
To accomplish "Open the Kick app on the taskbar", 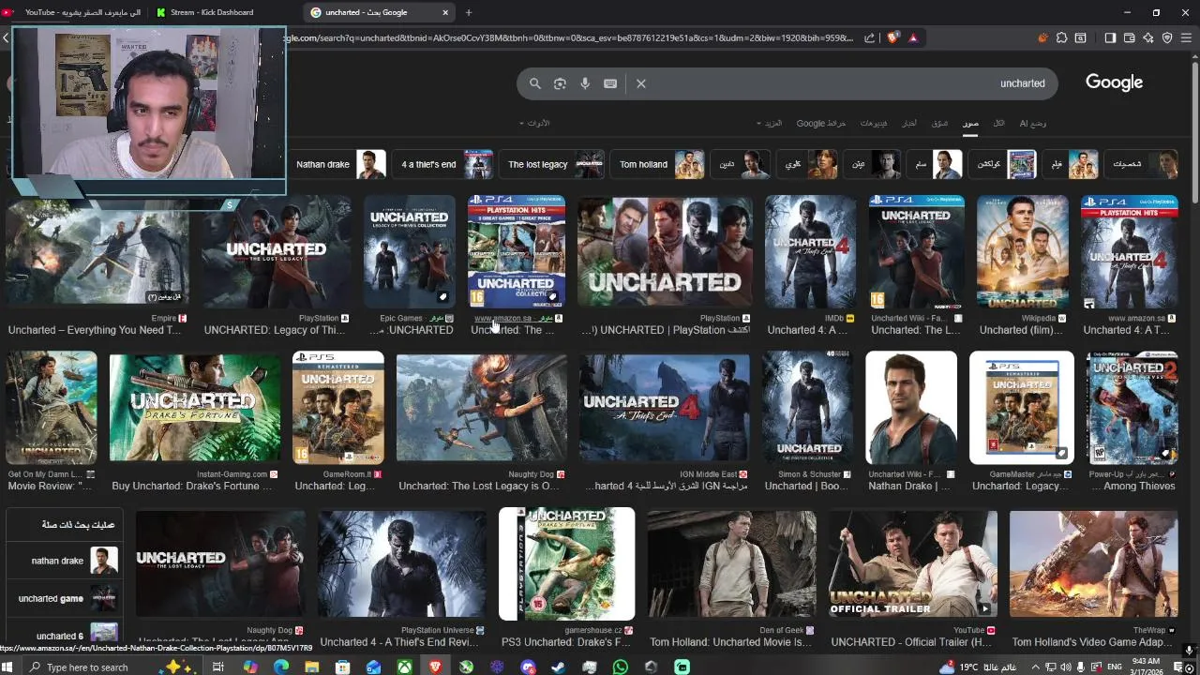I will pos(682,667).
